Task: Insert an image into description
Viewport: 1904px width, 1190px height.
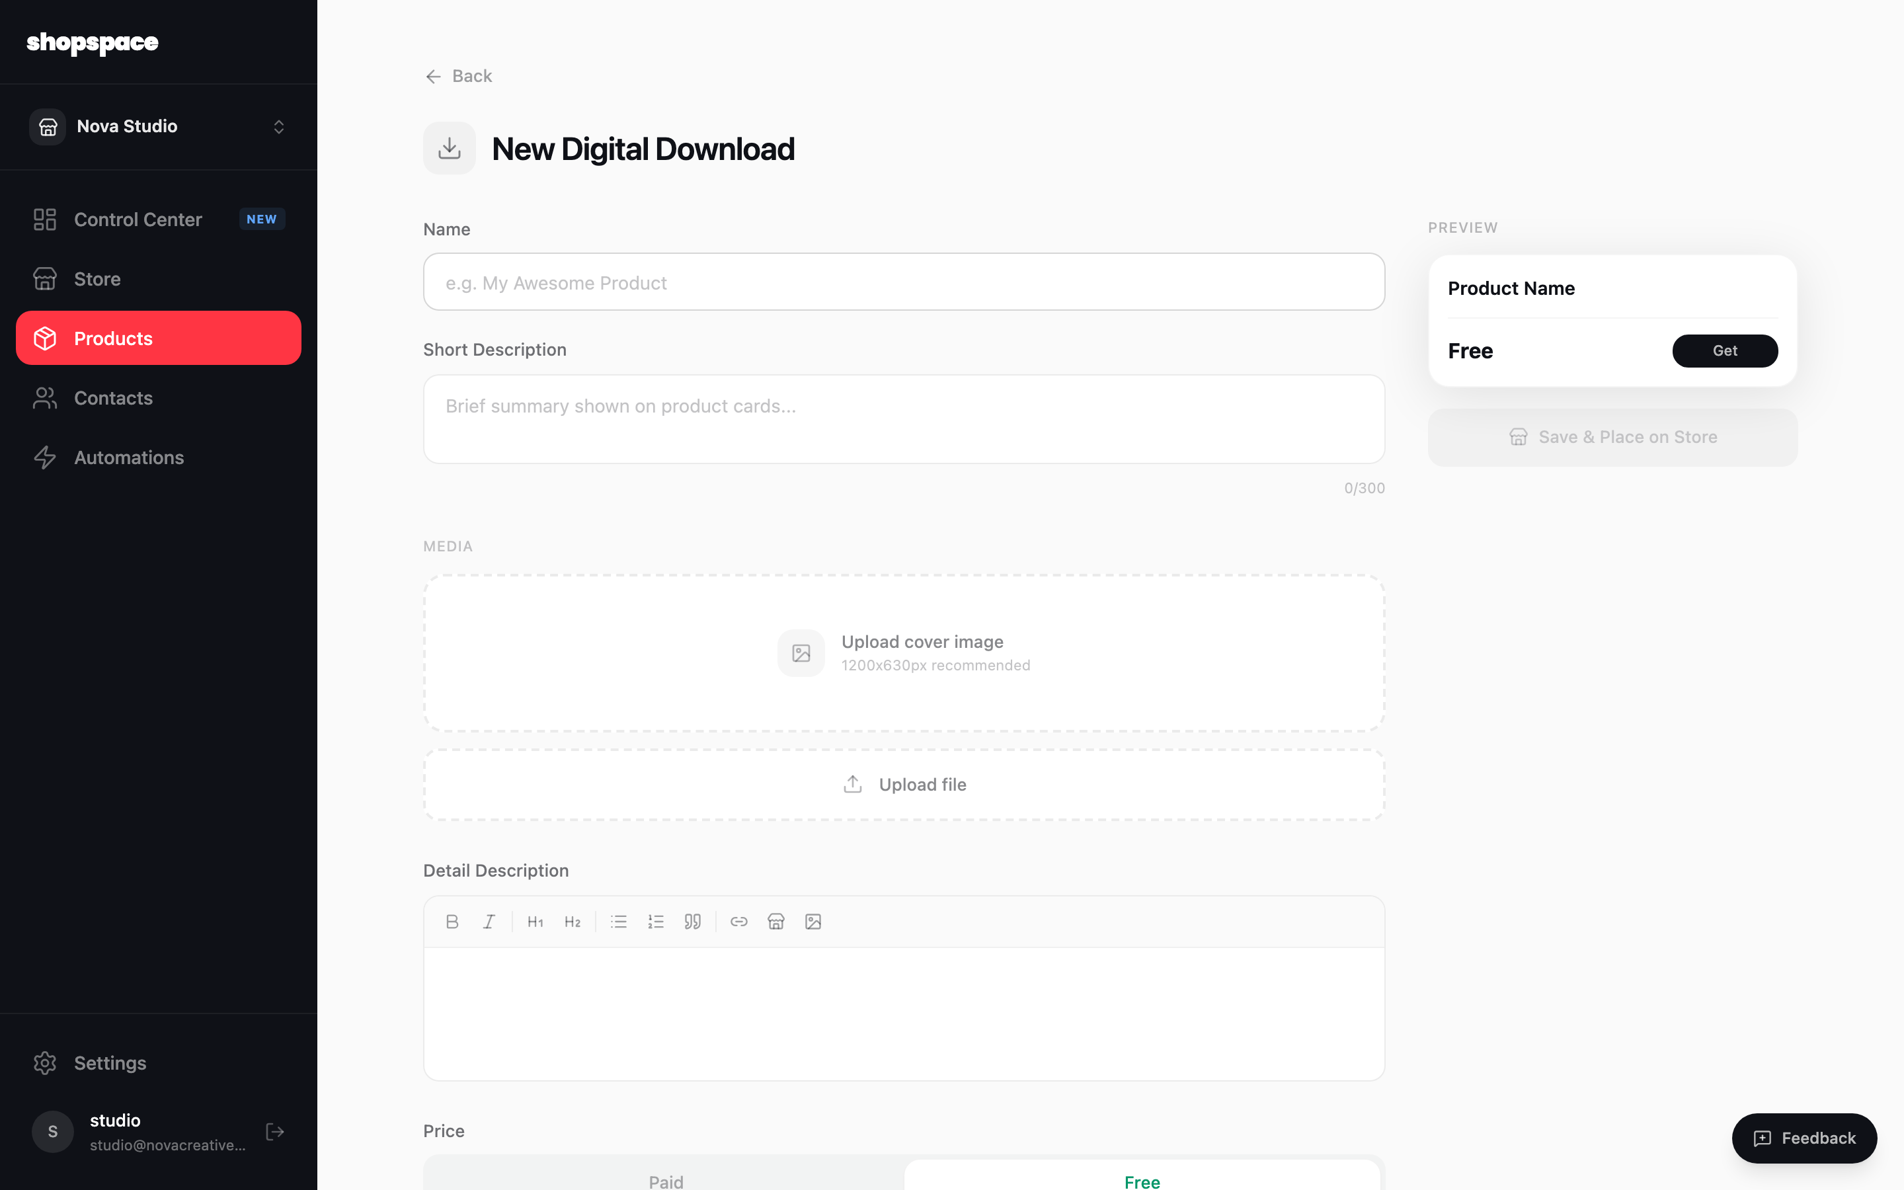Action: click(813, 922)
